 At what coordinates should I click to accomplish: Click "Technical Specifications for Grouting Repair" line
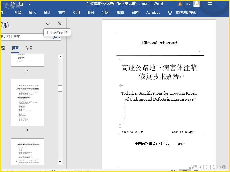click(x=159, y=93)
